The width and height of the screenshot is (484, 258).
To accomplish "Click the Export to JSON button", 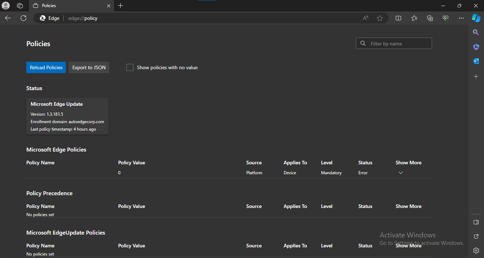I will [89, 67].
